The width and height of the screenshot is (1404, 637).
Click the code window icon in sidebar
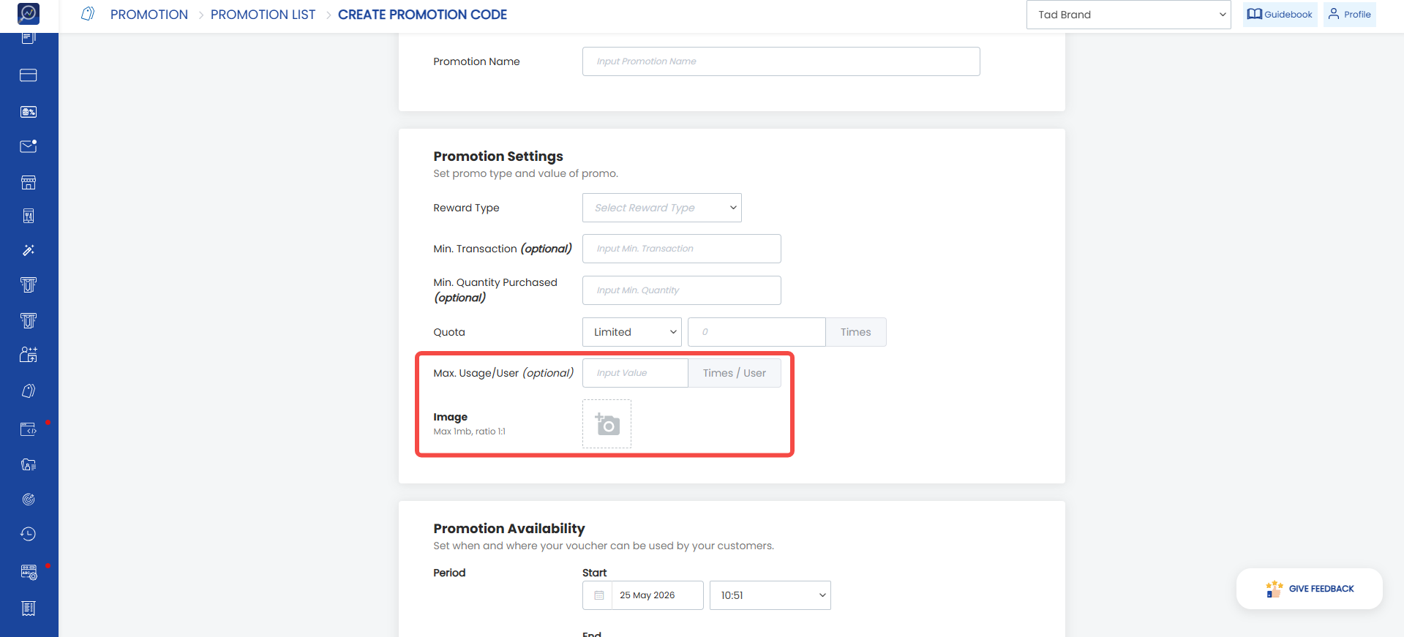click(29, 429)
